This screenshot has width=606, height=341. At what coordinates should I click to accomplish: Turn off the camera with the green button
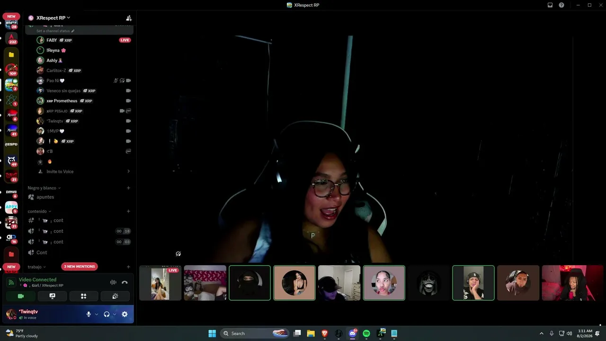(21, 296)
